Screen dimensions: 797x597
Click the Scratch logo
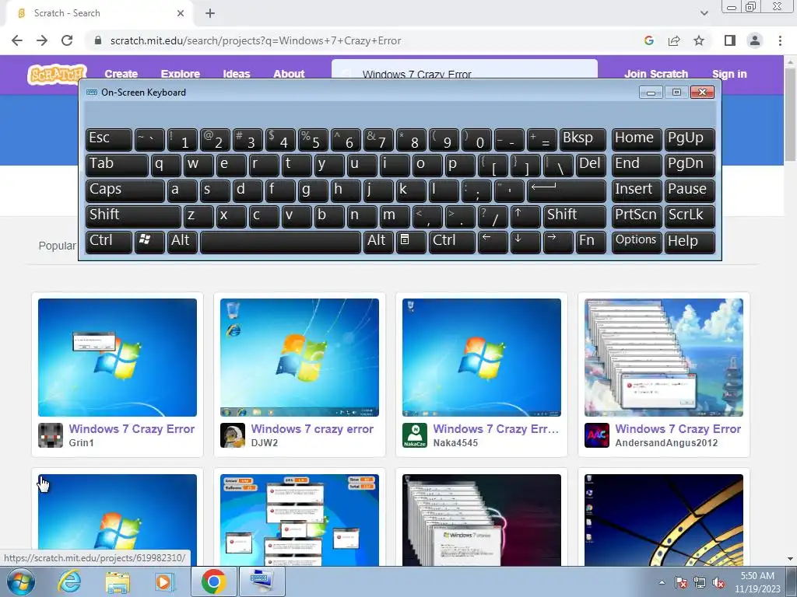pyautogui.click(x=57, y=74)
